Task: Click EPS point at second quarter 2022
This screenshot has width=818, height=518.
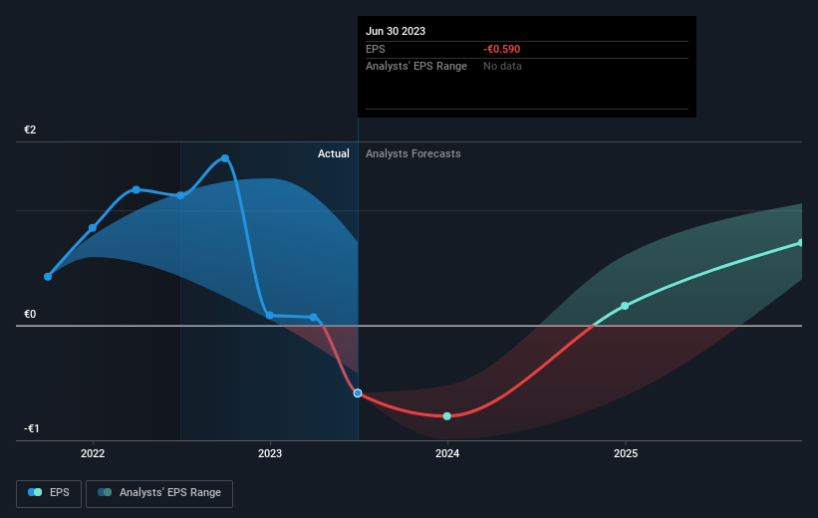Action: (136, 189)
